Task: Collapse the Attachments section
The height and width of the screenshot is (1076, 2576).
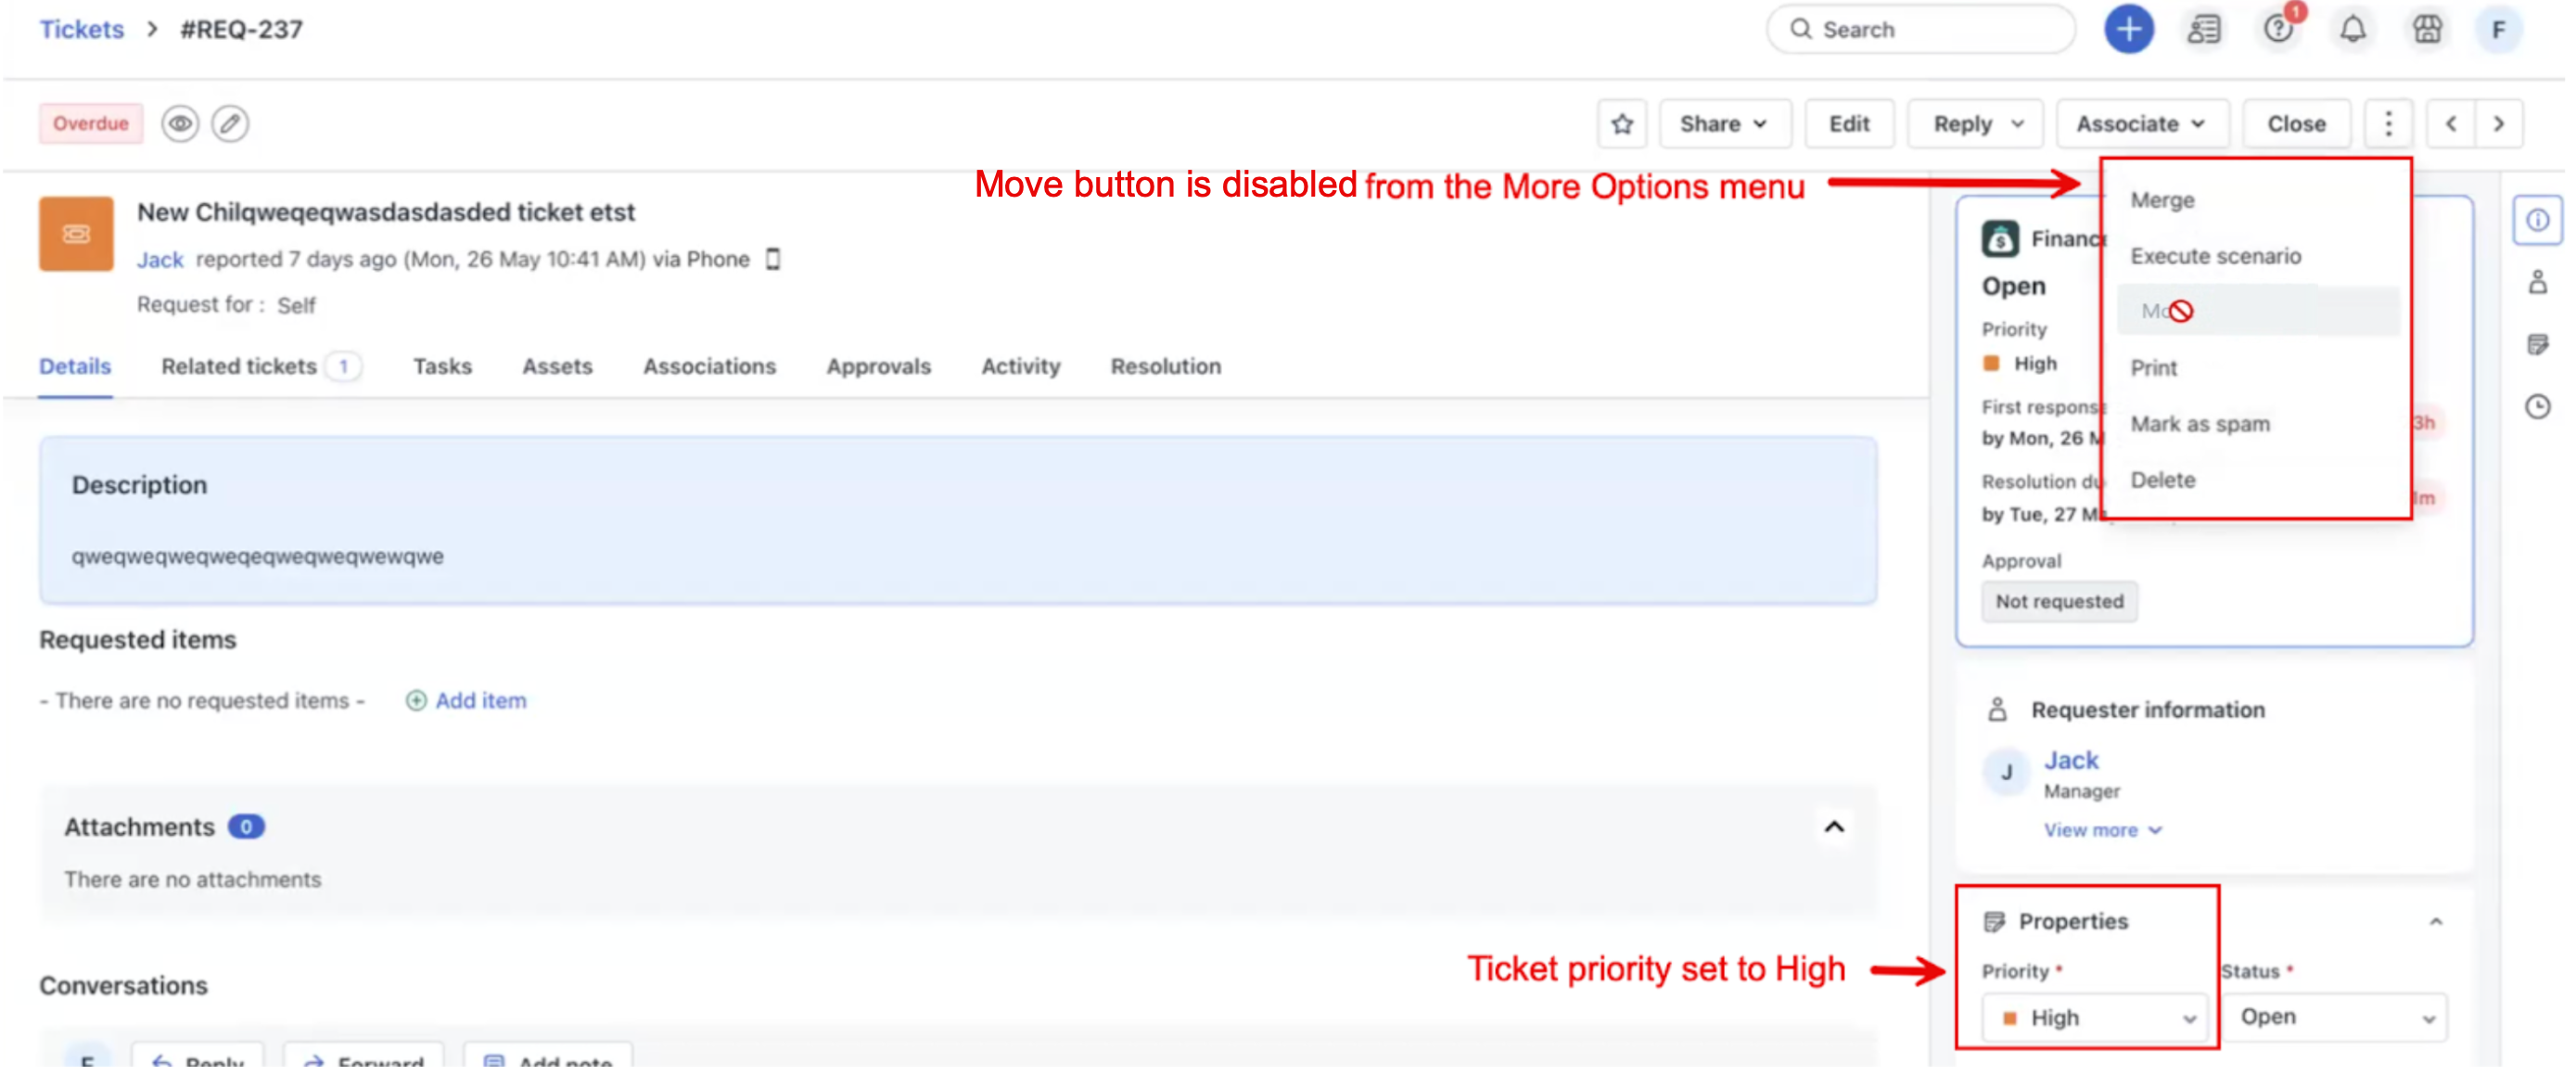Action: click(x=1833, y=827)
